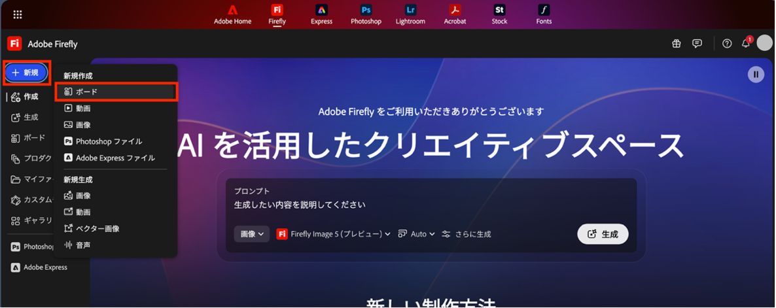Open Photoshop from the top app bar

point(366,15)
